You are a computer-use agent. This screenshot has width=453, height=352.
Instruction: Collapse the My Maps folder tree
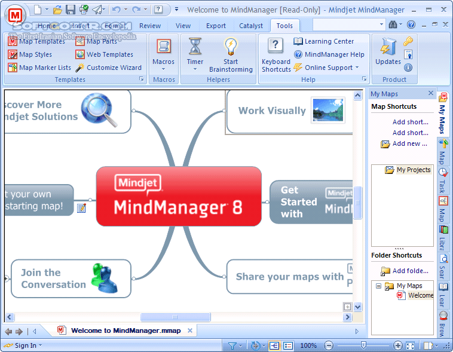(x=378, y=286)
